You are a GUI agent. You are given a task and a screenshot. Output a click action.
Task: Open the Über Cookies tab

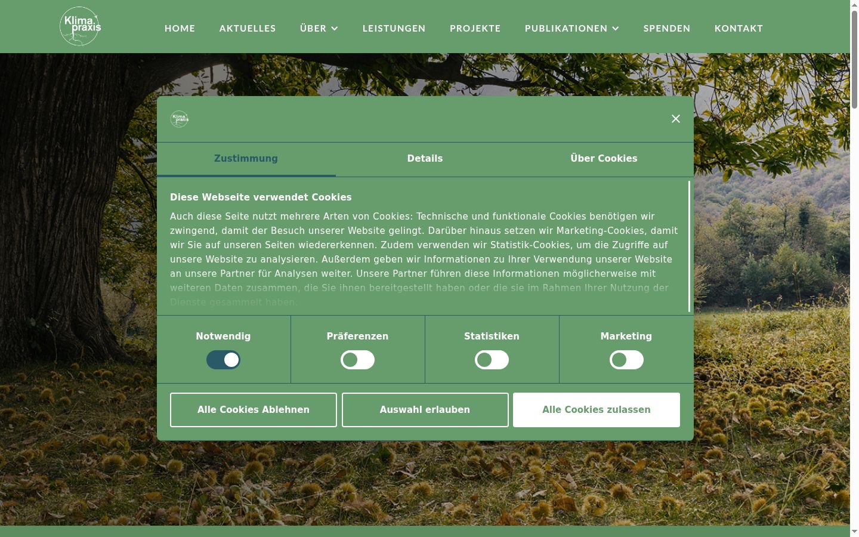tap(604, 159)
